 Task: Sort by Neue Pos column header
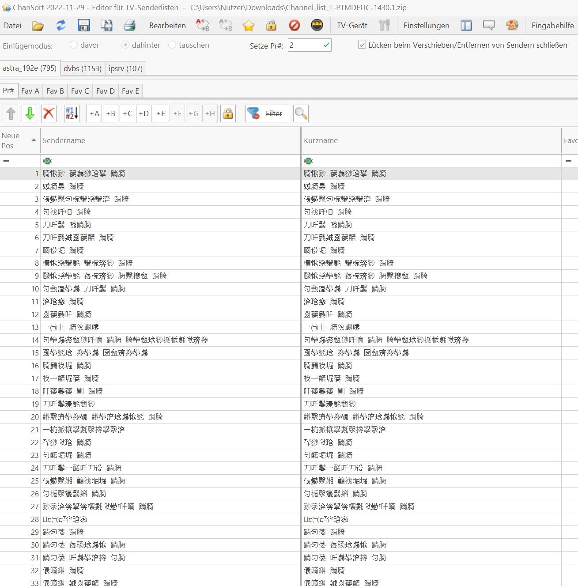point(20,140)
